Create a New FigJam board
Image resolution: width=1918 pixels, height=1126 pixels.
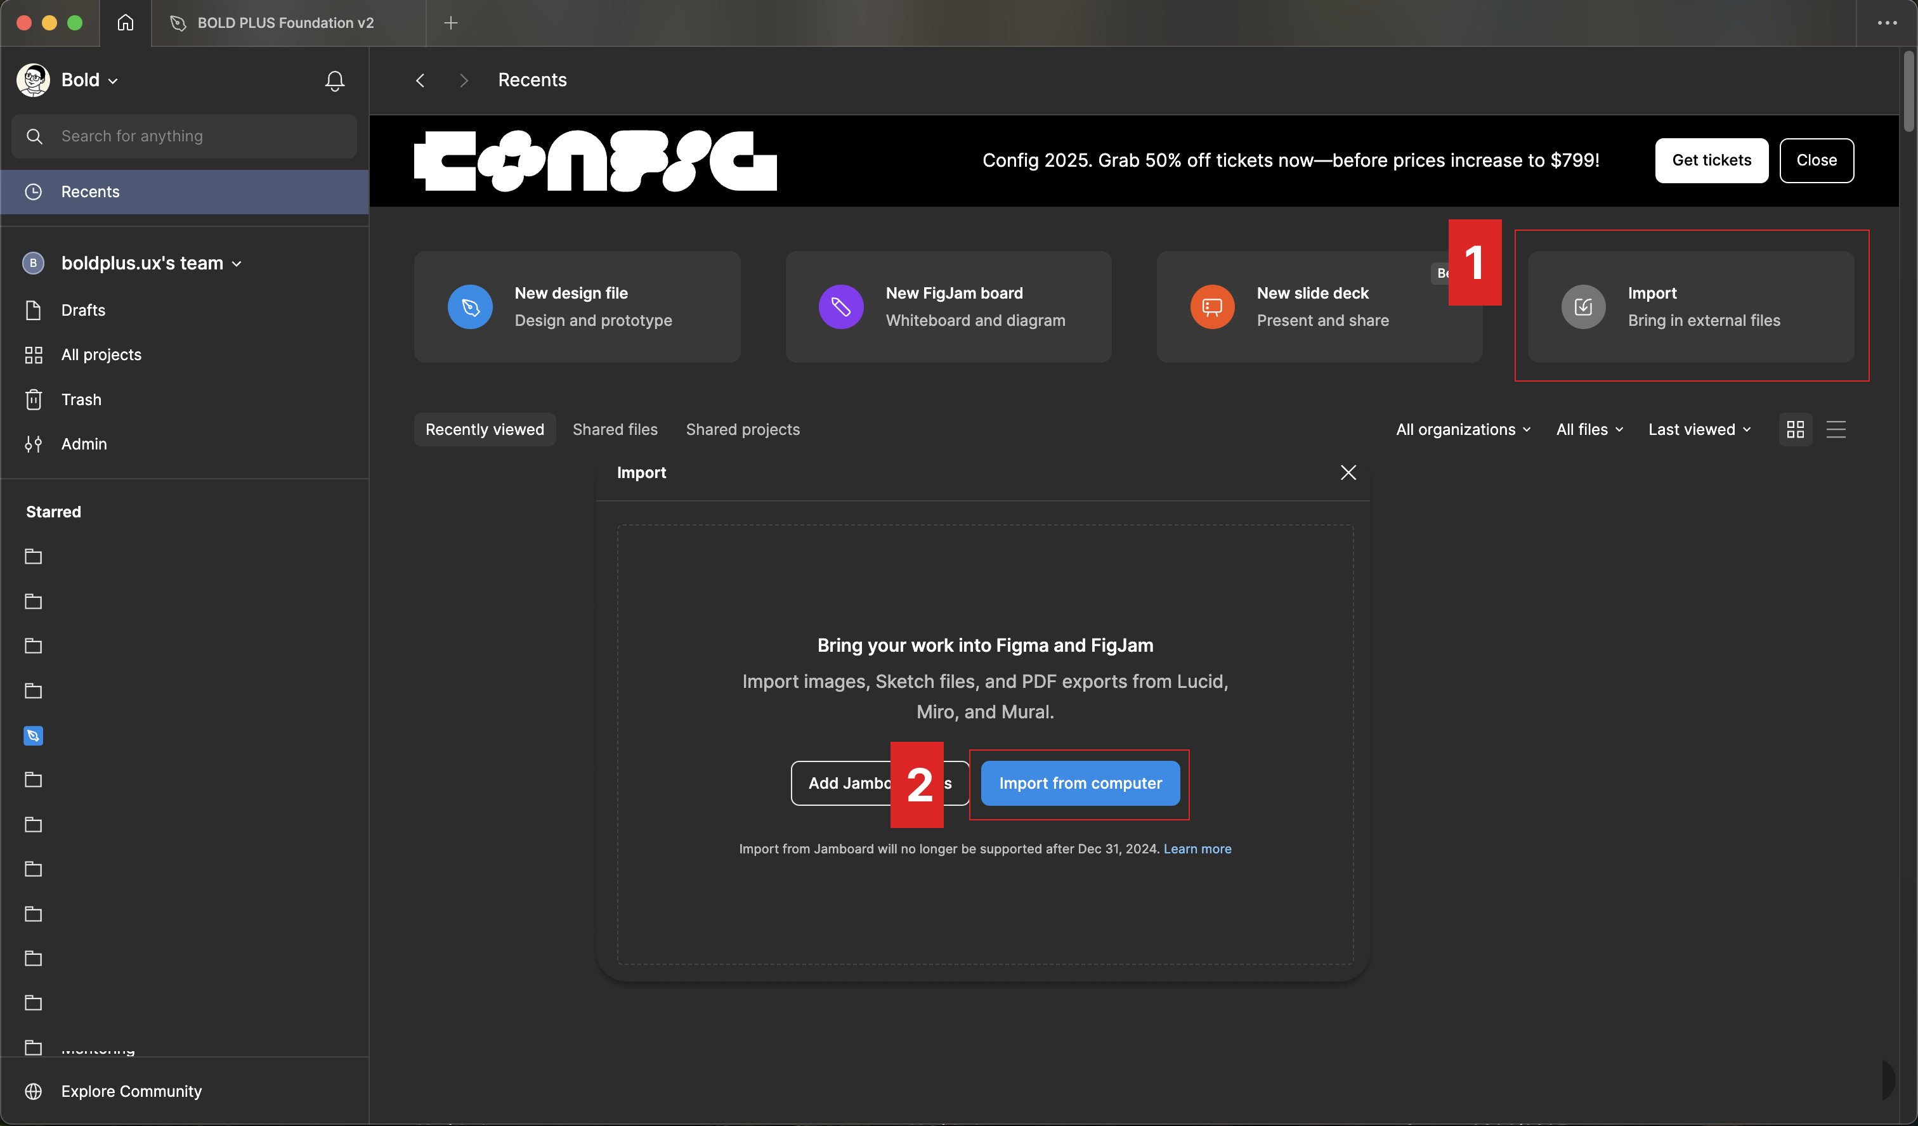point(948,307)
